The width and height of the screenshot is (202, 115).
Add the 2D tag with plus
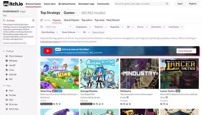pyautogui.click(x=133, y=27)
